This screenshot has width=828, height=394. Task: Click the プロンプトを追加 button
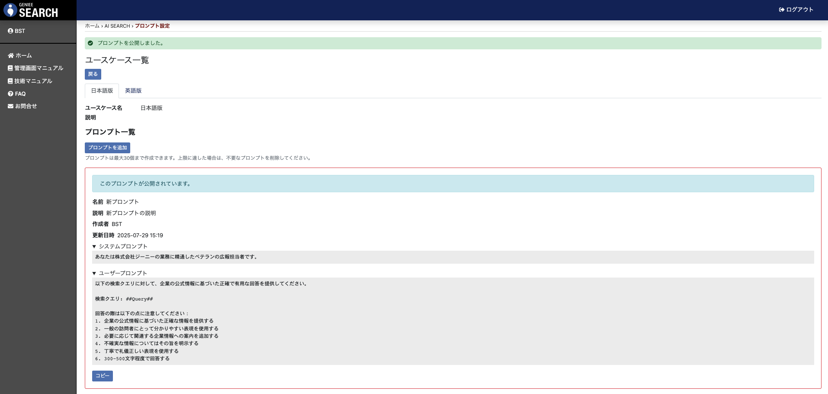[107, 148]
